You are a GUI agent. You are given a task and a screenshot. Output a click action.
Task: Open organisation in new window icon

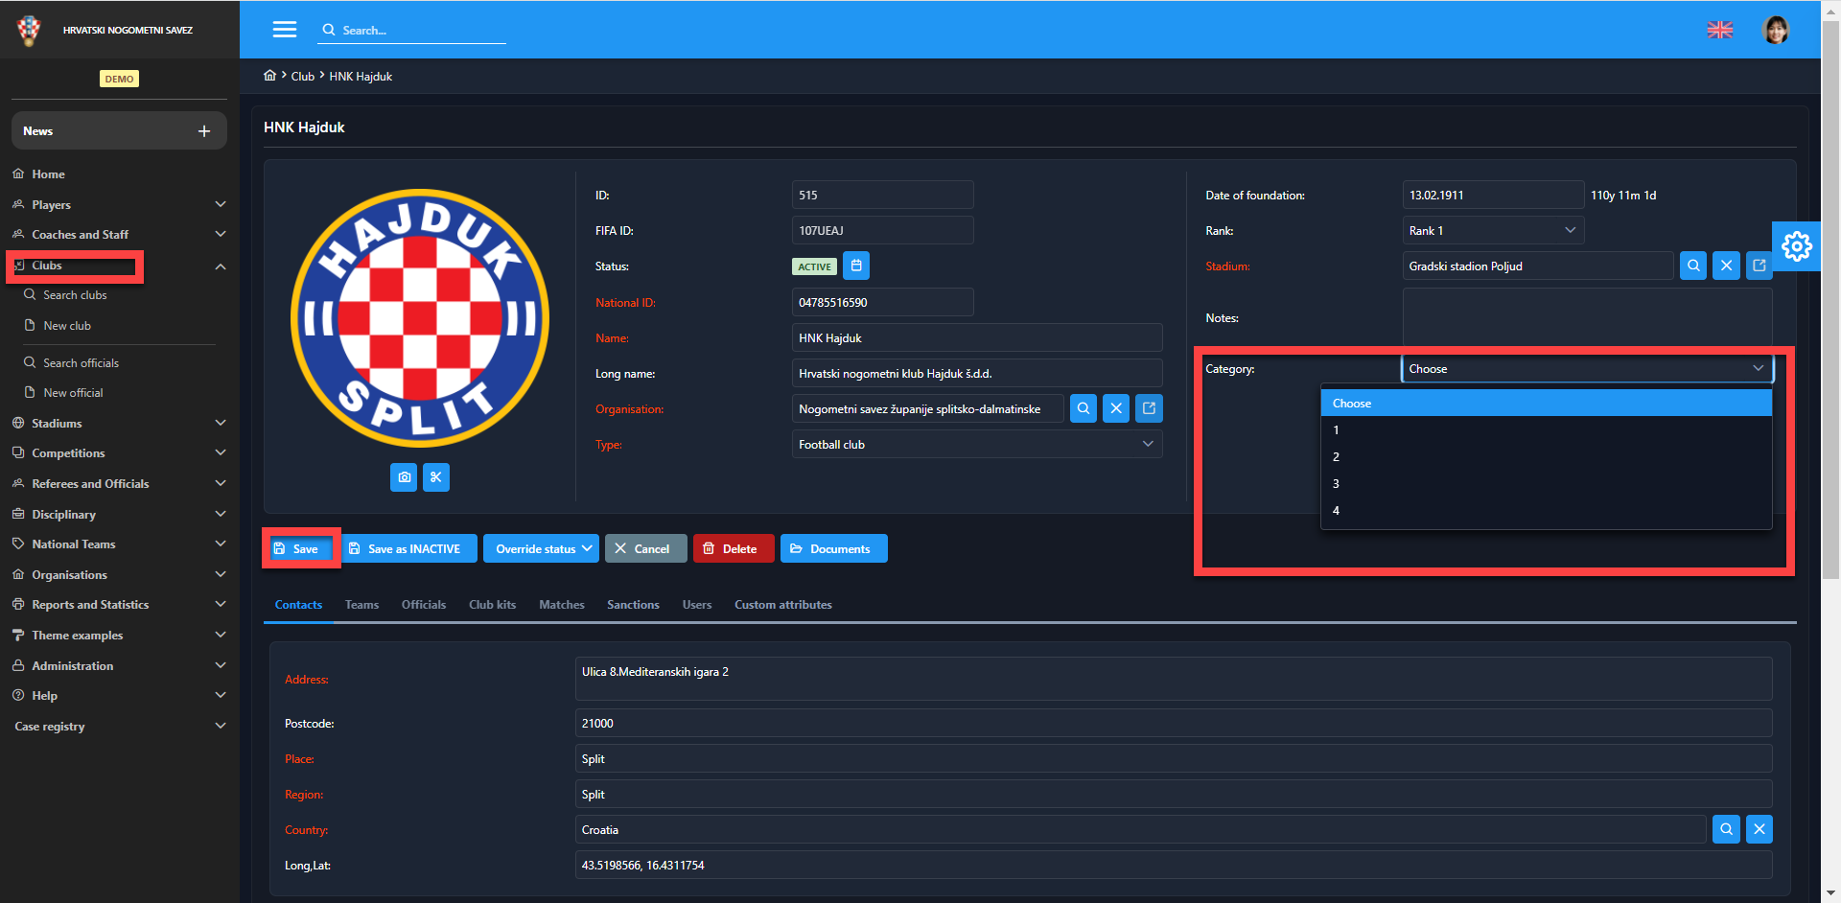[x=1149, y=408]
